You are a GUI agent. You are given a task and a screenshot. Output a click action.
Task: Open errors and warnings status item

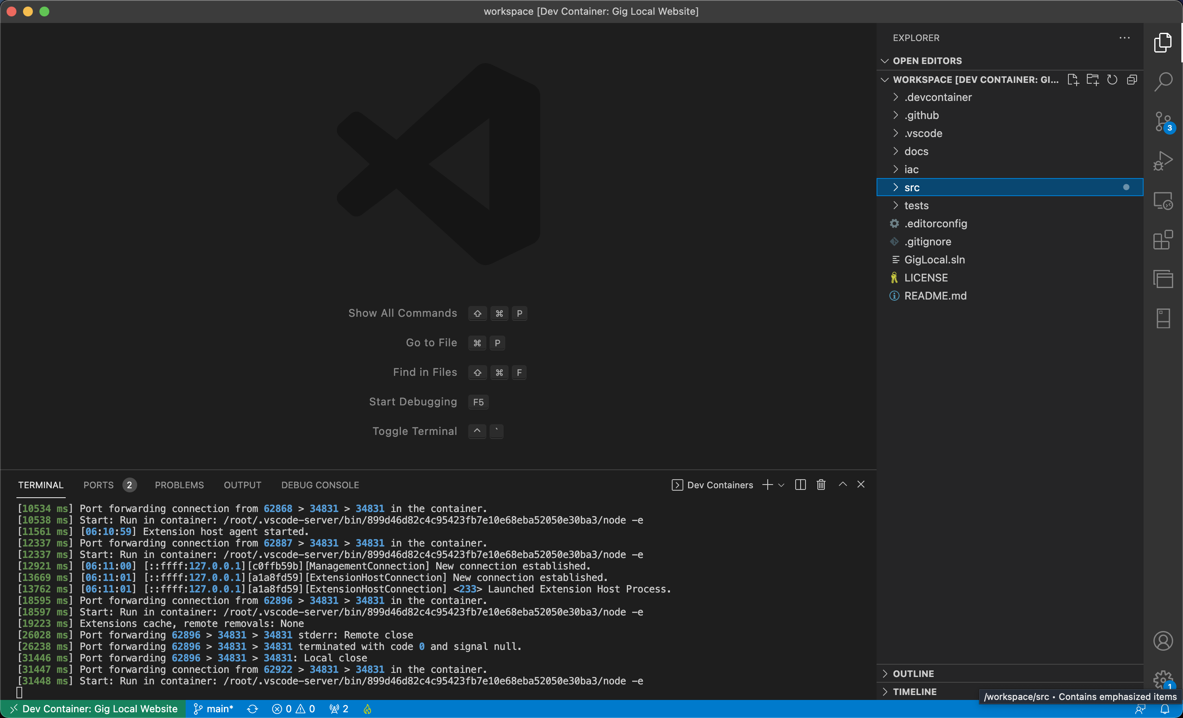(293, 709)
